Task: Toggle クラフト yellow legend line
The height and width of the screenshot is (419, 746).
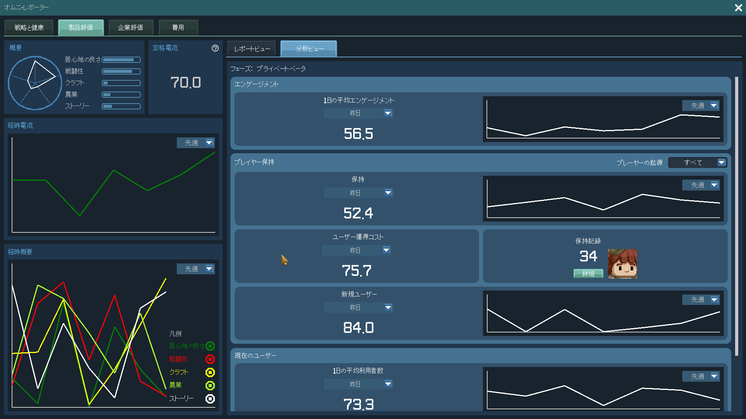Action: [x=210, y=372]
